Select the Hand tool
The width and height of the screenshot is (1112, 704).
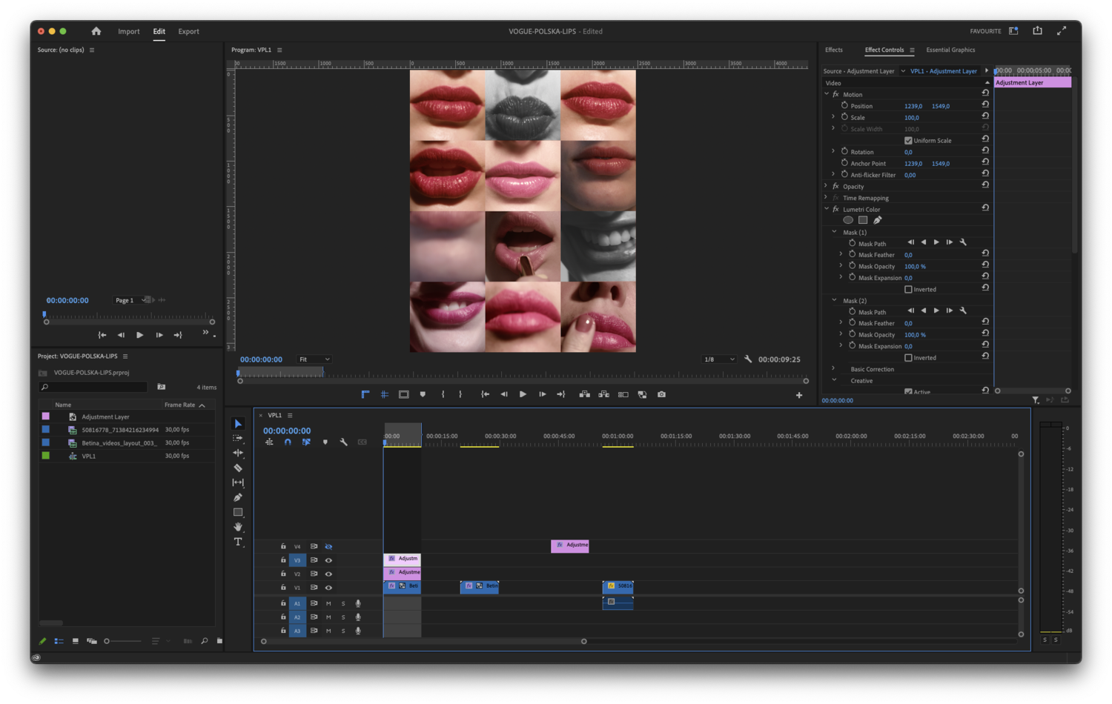238,527
